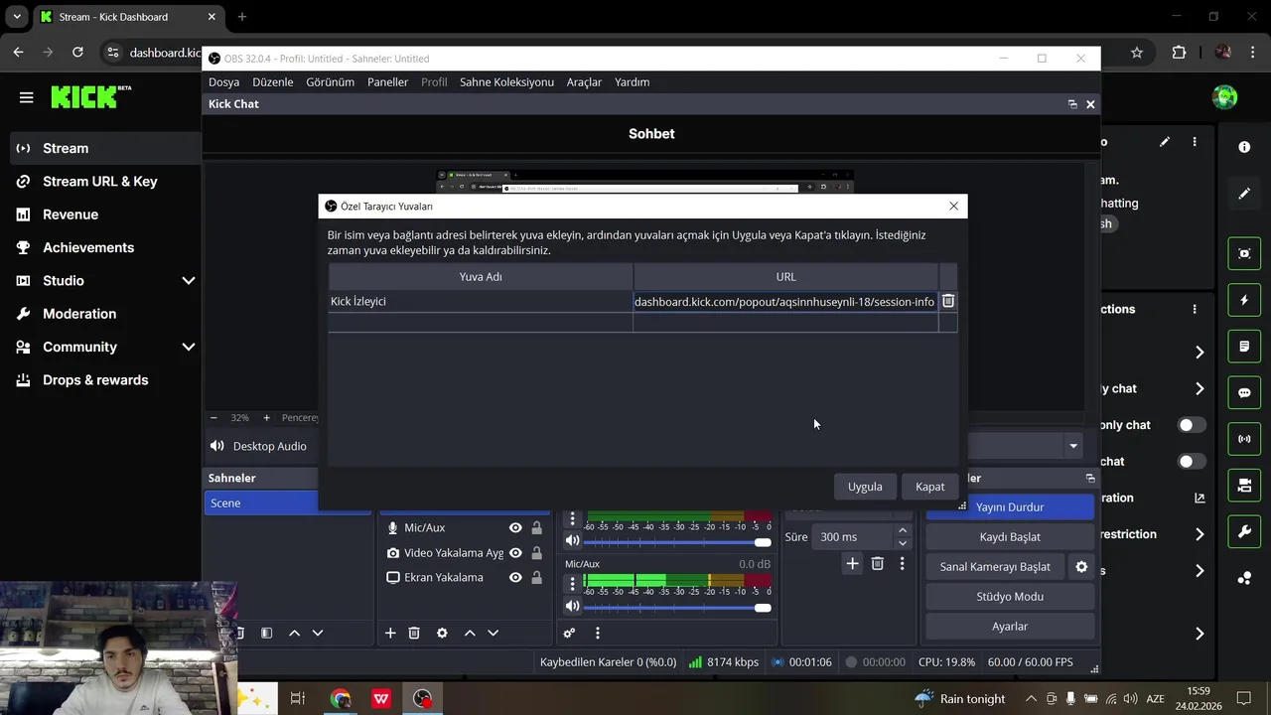Move source up with arrow icon
This screenshot has height=715, width=1271.
[x=470, y=633]
